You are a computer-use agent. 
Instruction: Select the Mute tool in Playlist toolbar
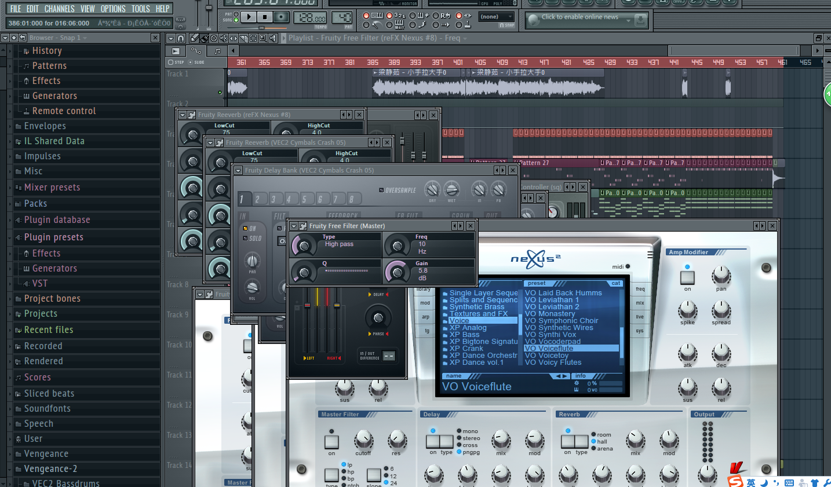pyautogui.click(x=224, y=38)
